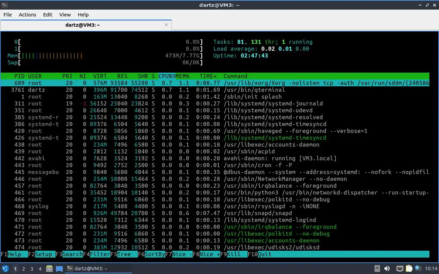Open the removable media eject icon
The image size is (439, 274).
[x=377, y=269]
